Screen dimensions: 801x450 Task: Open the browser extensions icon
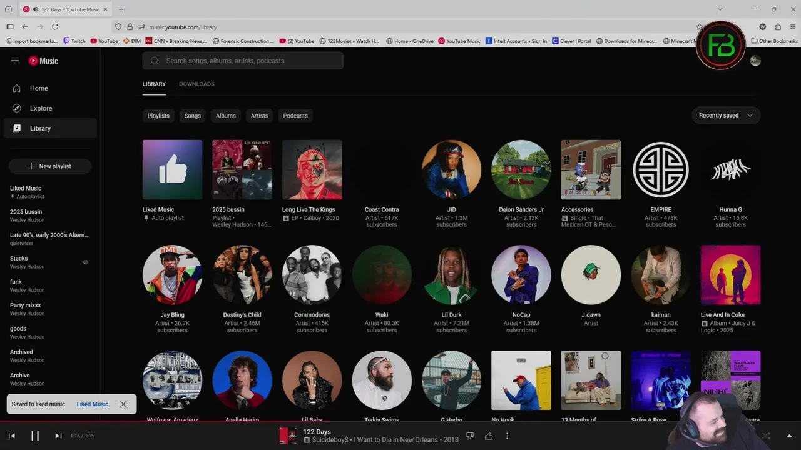pyautogui.click(x=778, y=27)
